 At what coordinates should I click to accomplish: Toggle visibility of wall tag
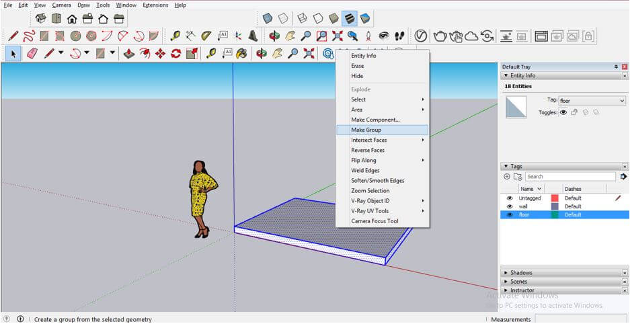[510, 206]
